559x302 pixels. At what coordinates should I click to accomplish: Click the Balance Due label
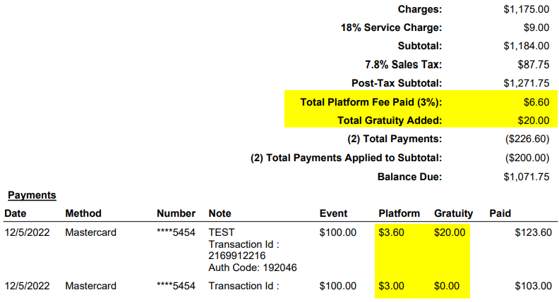409,177
